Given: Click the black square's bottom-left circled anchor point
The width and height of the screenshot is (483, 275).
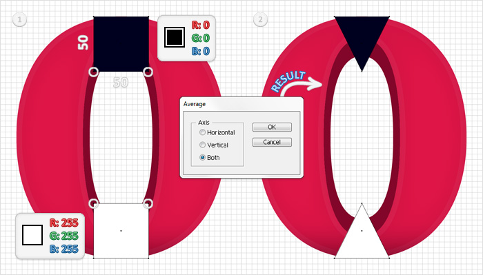Looking at the screenshot, I should pos(94,72).
